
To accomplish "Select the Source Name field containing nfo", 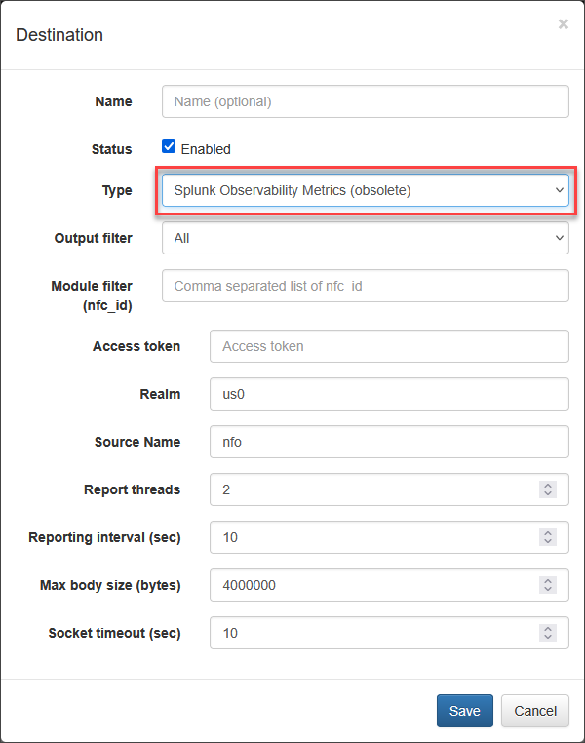I will pos(389,442).
